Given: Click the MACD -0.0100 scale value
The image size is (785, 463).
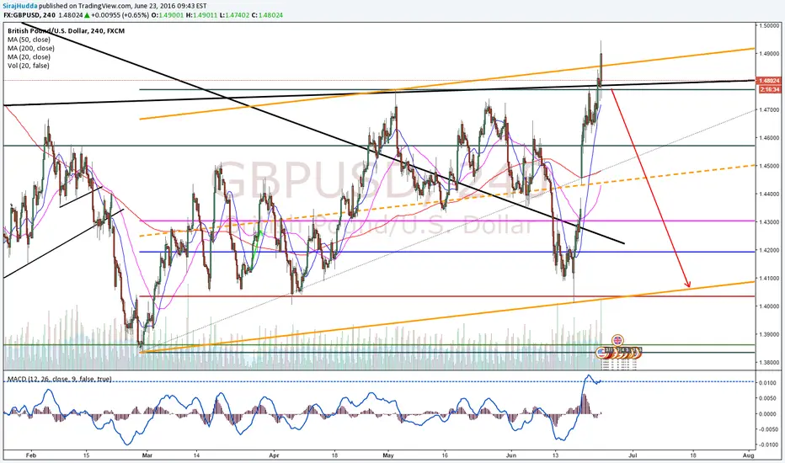Looking at the screenshot, I should [x=768, y=444].
